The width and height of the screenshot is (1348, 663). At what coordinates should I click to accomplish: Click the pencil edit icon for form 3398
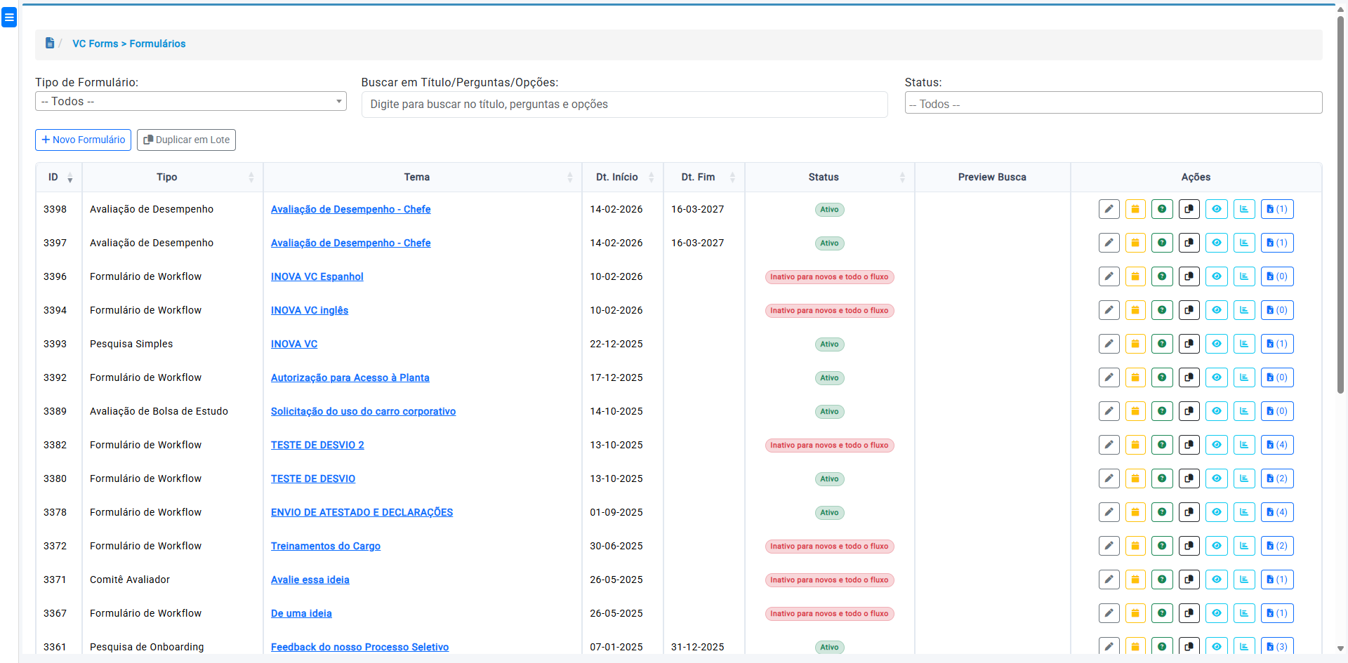click(x=1109, y=209)
